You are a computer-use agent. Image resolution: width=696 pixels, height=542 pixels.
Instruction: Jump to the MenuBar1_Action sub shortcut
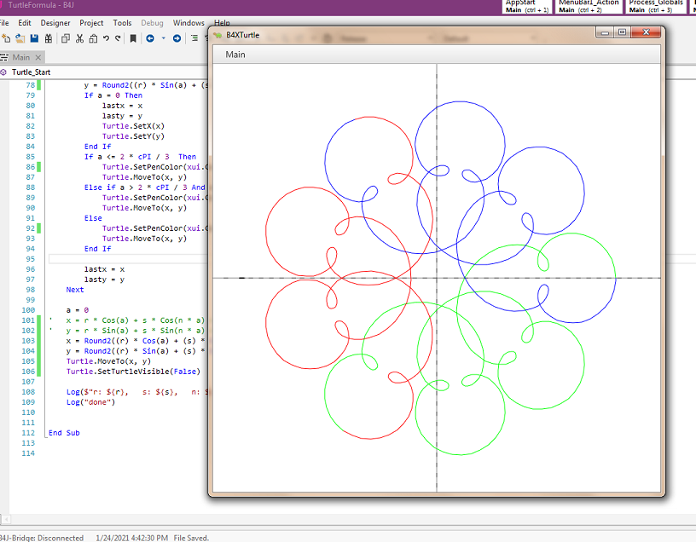tap(589, 6)
